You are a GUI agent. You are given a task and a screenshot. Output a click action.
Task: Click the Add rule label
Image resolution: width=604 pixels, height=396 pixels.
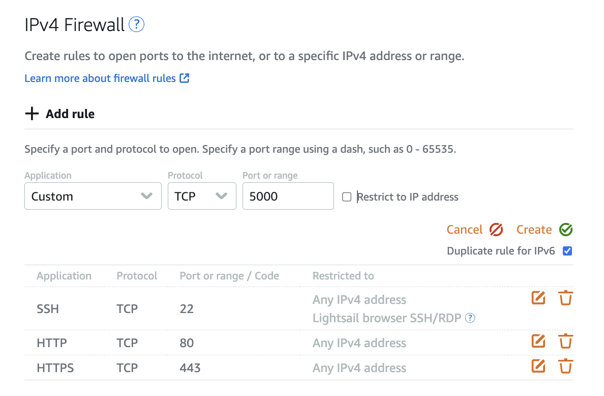pos(70,114)
